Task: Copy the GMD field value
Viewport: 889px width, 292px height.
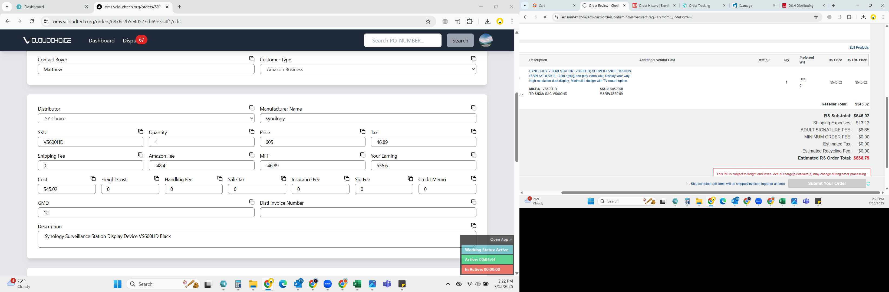Action: [x=252, y=202]
